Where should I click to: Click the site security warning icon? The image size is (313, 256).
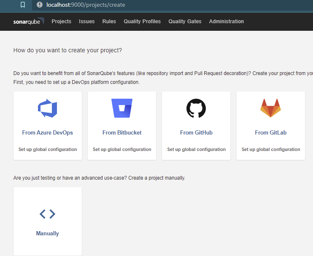40,5
